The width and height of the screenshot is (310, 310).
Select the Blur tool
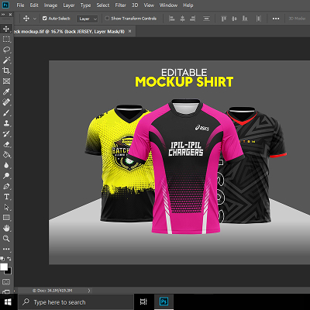(6, 165)
